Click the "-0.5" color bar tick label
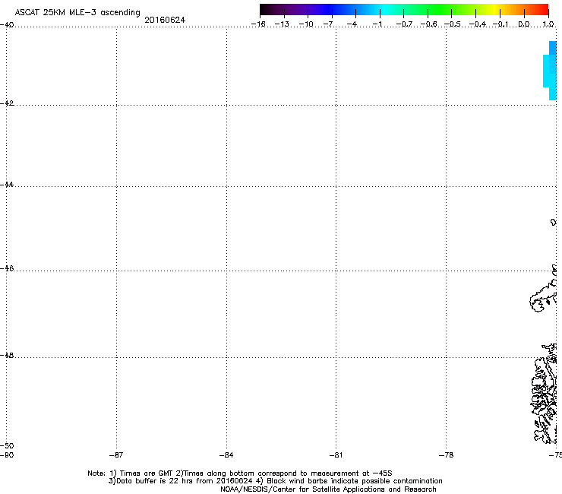The width and height of the screenshot is (562, 494). [x=453, y=24]
